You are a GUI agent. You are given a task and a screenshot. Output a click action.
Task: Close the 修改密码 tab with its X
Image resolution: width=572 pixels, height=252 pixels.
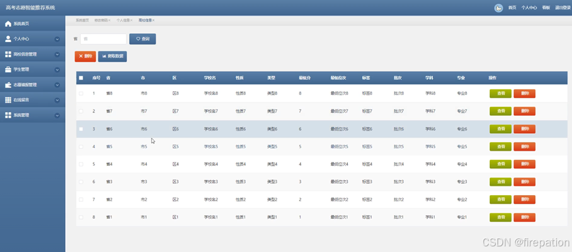[109, 21]
